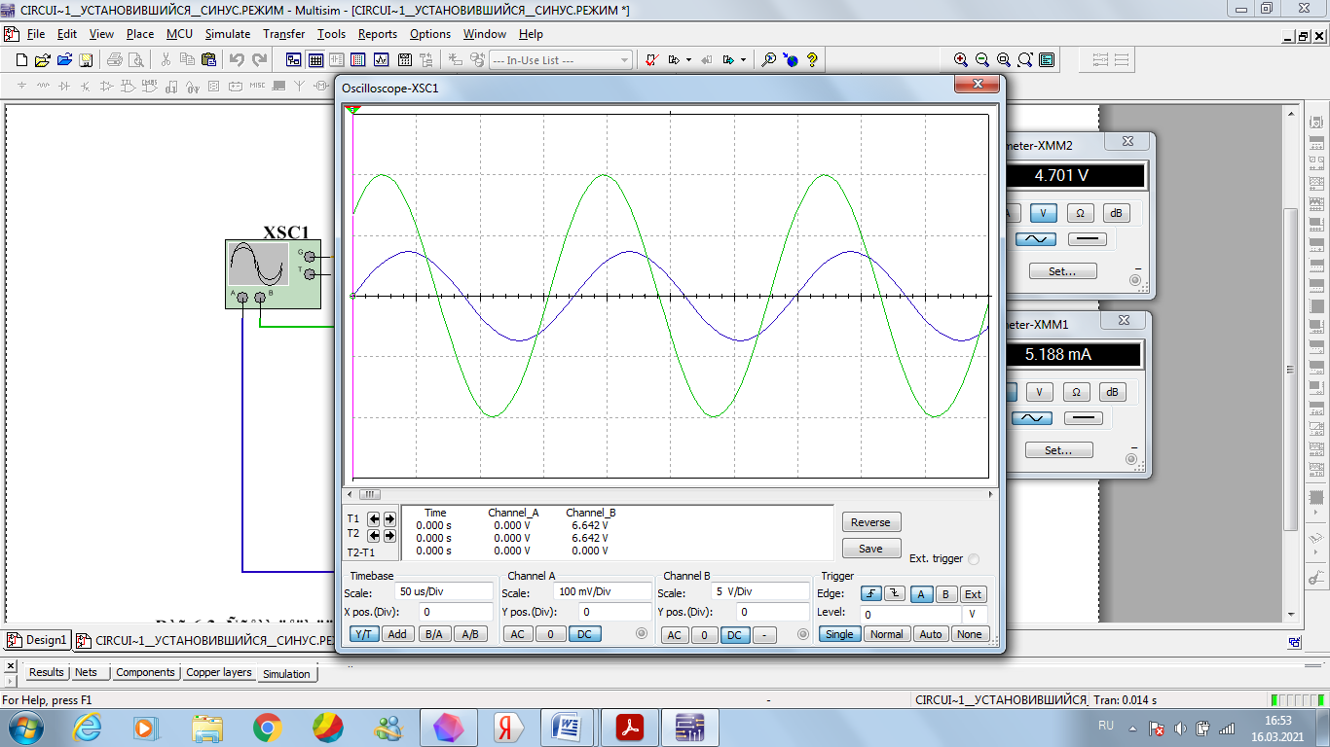Click the Redo arrow icon

pyautogui.click(x=259, y=59)
